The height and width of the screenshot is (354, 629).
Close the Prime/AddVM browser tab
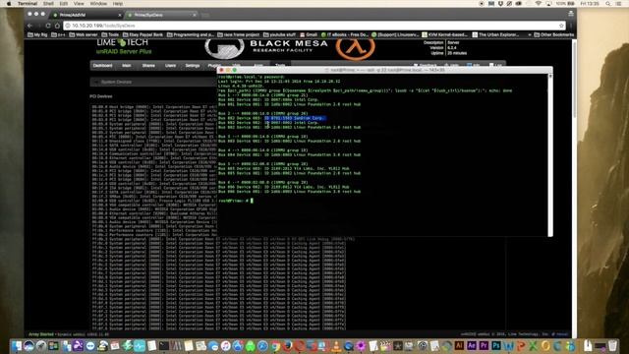coord(120,15)
